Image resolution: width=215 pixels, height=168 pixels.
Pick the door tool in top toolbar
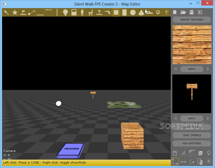coord(74,12)
